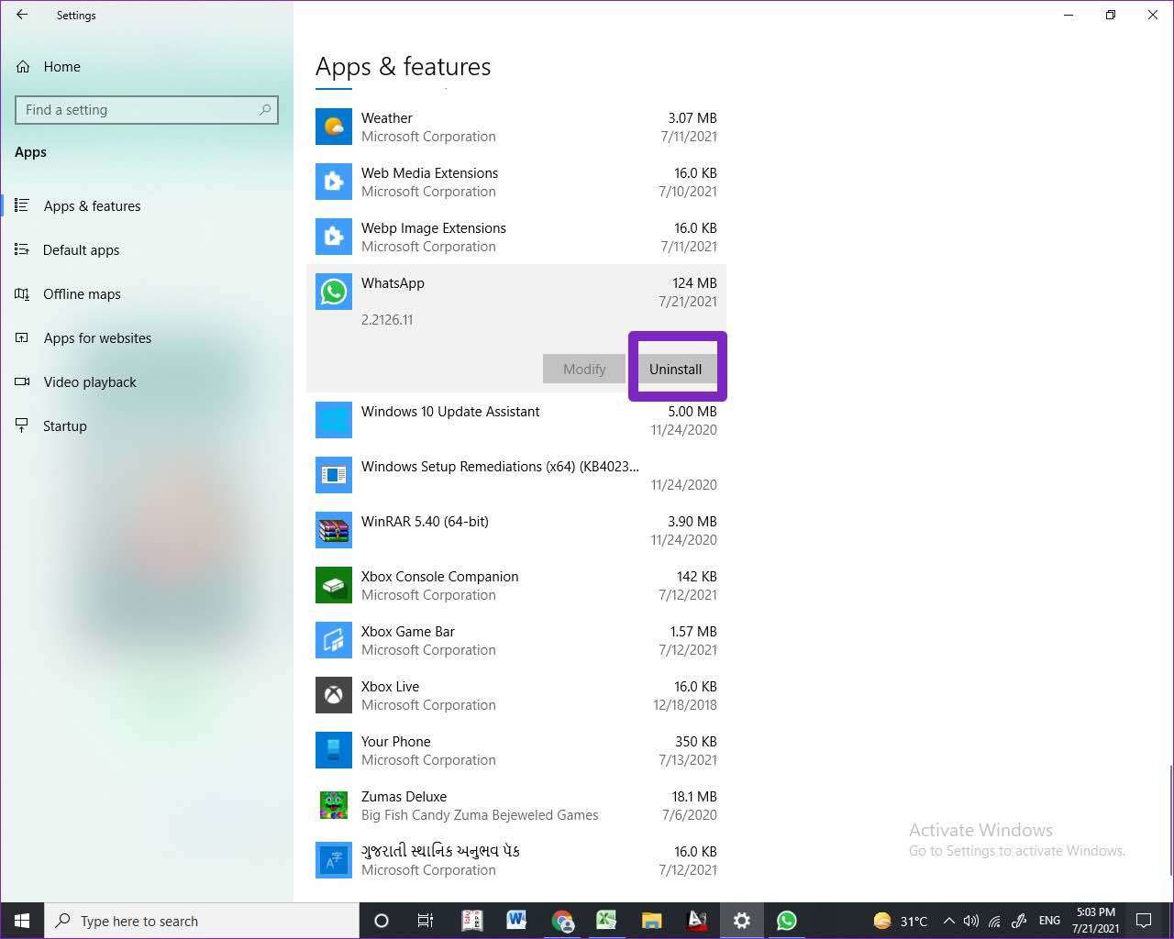This screenshot has height=939, width=1174.
Task: Click the Windows Setup Remediations icon
Action: (334, 475)
